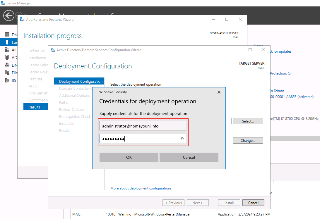Click the password input field
Viewport: 320px width, 219px height.
point(143,139)
